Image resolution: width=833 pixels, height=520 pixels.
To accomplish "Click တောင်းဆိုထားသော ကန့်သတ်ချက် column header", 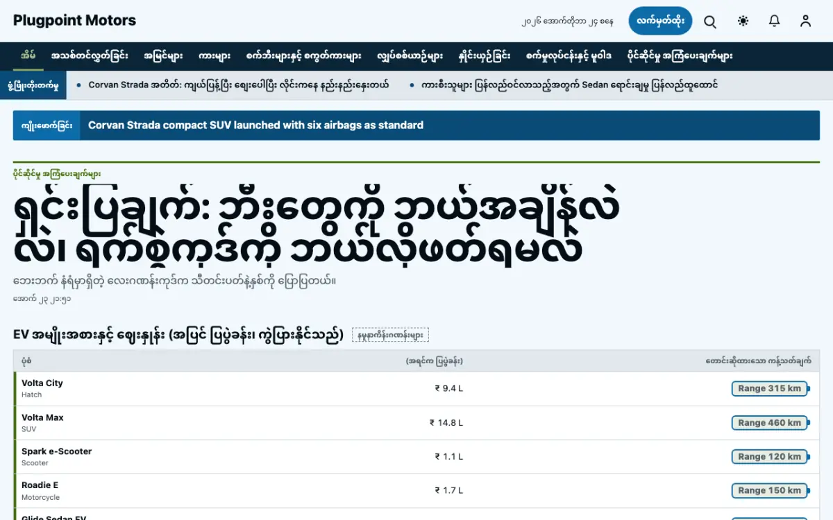I will 758,361.
